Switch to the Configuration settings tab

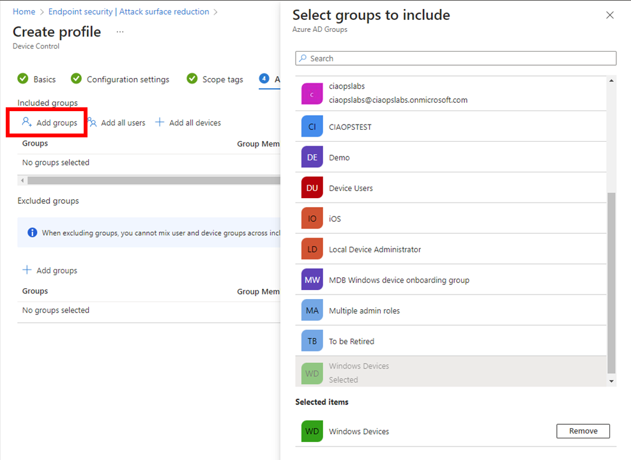pos(128,79)
